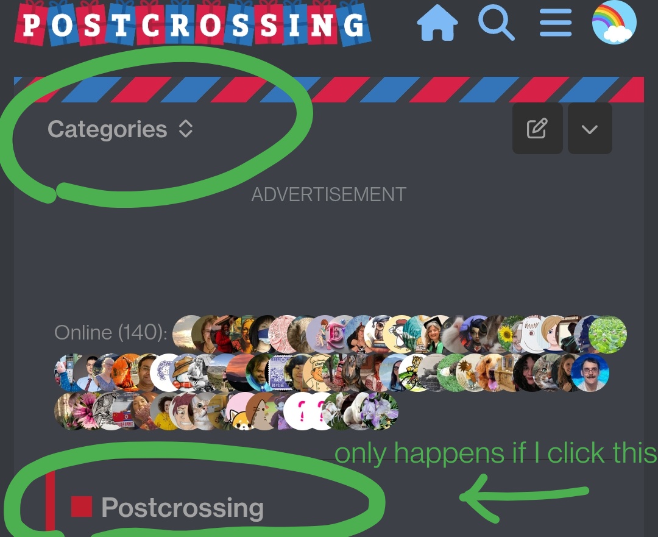Open search with magnifying glass icon
The height and width of the screenshot is (537, 658).
497,23
